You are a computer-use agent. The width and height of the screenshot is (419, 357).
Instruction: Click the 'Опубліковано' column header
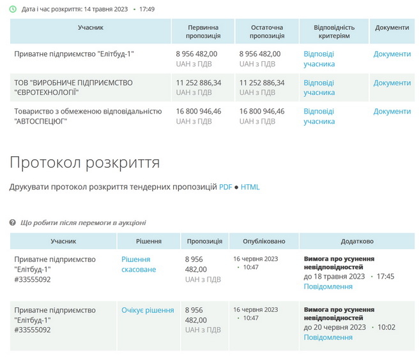point(260,242)
